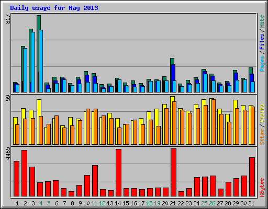Screen dimensions: 268x209
Task: Click day 21 on the x-axis
Action: pyautogui.click(x=173, y=203)
